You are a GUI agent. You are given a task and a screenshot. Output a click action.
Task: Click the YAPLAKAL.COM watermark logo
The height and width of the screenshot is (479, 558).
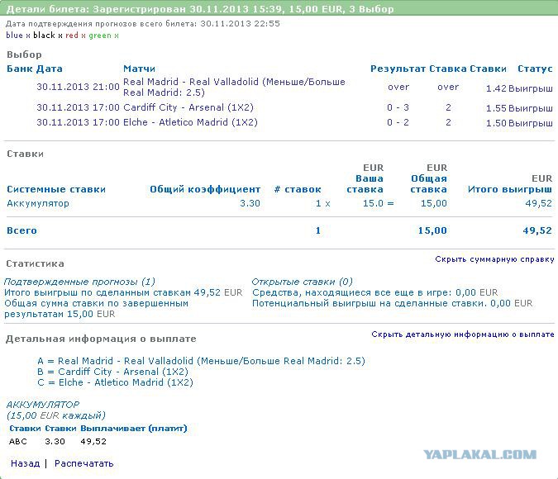[479, 454]
